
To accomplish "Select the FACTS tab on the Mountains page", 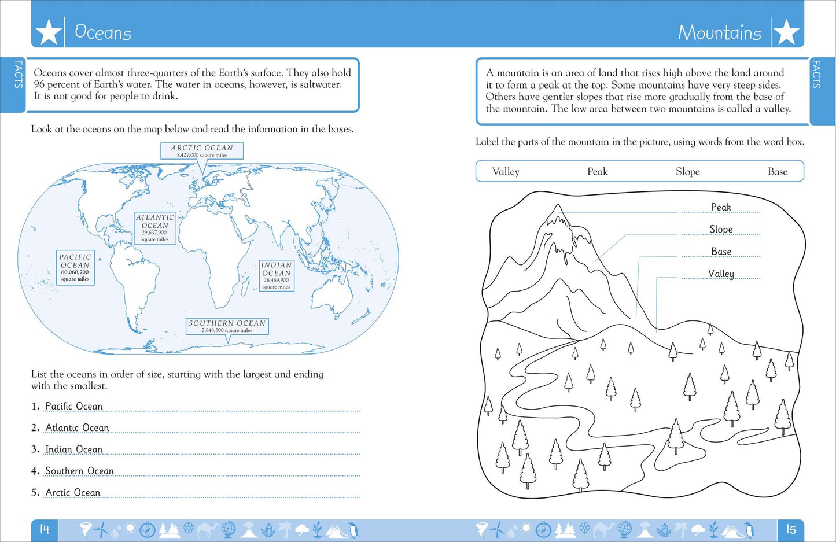I will point(823,91).
